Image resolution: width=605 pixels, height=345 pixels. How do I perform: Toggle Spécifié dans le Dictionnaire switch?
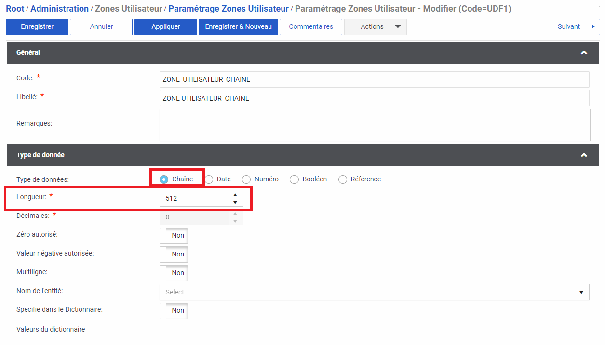[x=174, y=311]
